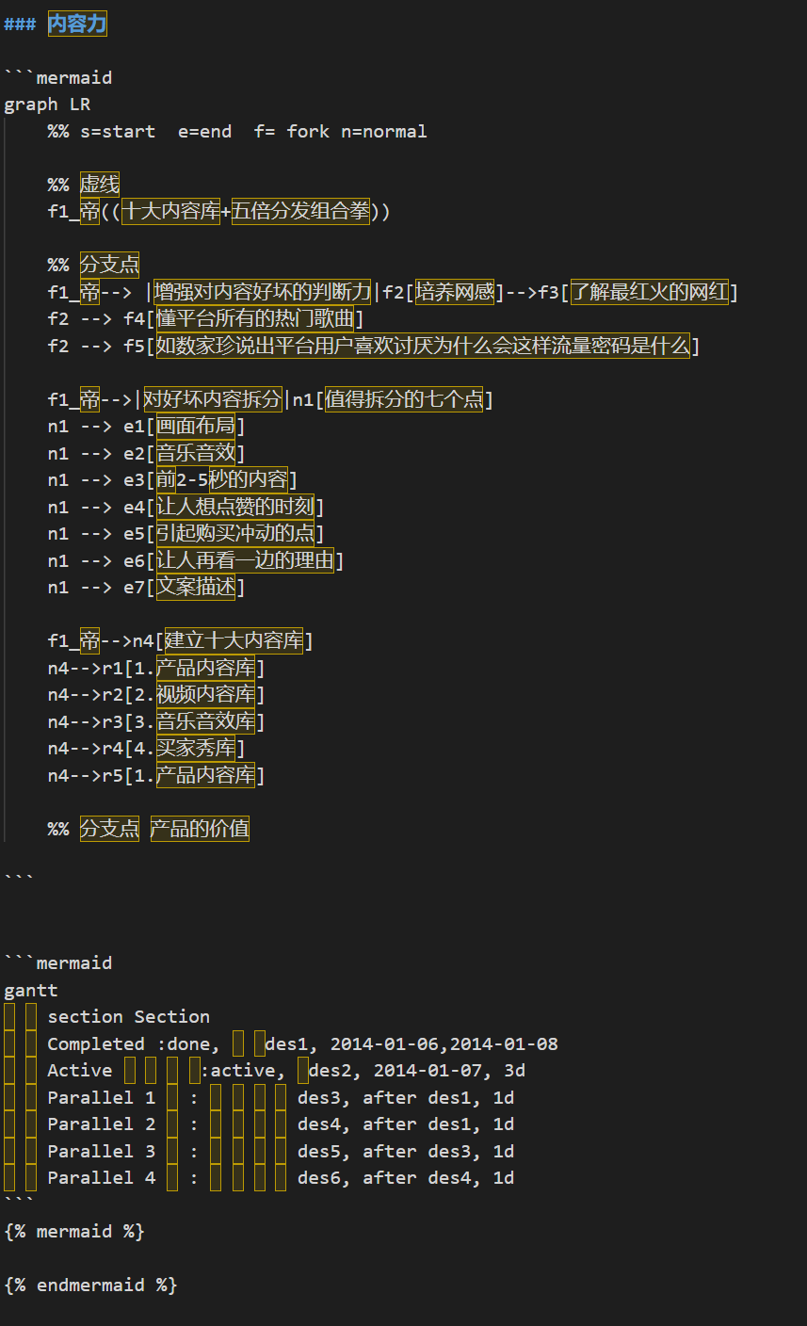Click the '{% endmermaid %}' tag line
Viewport: 807px width, 1326px height.
tap(90, 1285)
